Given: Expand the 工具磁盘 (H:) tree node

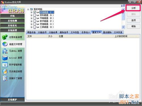Looking at the screenshot, I should click(32, 27).
